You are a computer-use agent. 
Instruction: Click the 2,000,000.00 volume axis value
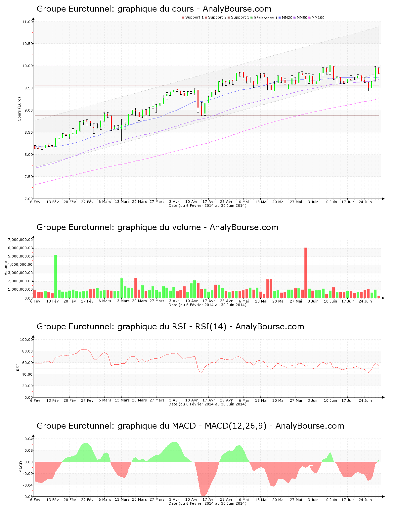(x=21, y=281)
